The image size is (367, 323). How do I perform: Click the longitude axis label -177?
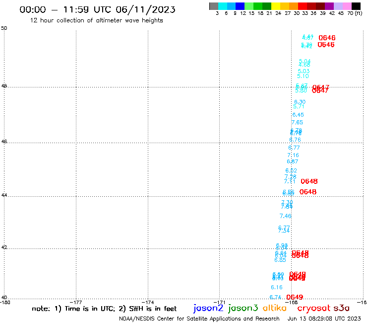click(76, 302)
